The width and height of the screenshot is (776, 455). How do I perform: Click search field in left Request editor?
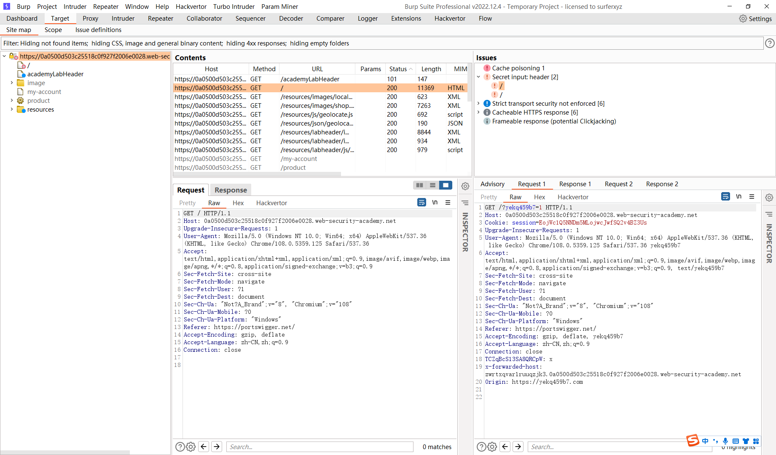point(320,447)
